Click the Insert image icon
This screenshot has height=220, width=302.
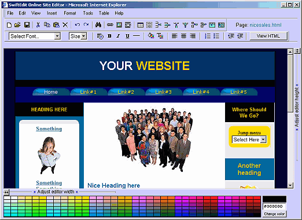[119, 25]
